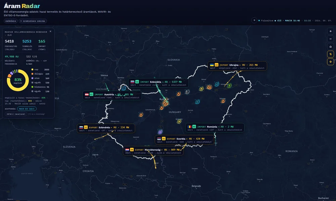Open the Románia import 2 MW card

pos(215,128)
